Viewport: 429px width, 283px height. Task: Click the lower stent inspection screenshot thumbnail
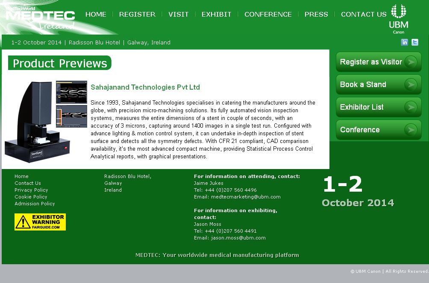72,117
